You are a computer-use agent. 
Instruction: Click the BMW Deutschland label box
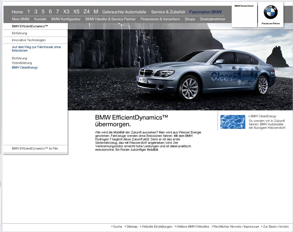point(244,15)
